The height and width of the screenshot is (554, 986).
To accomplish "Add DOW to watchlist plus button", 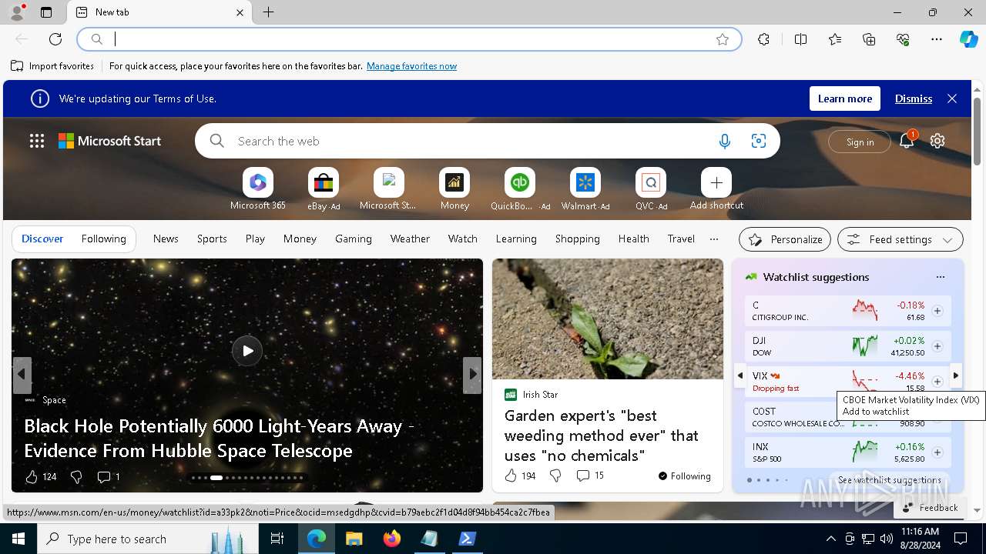I will [937, 346].
